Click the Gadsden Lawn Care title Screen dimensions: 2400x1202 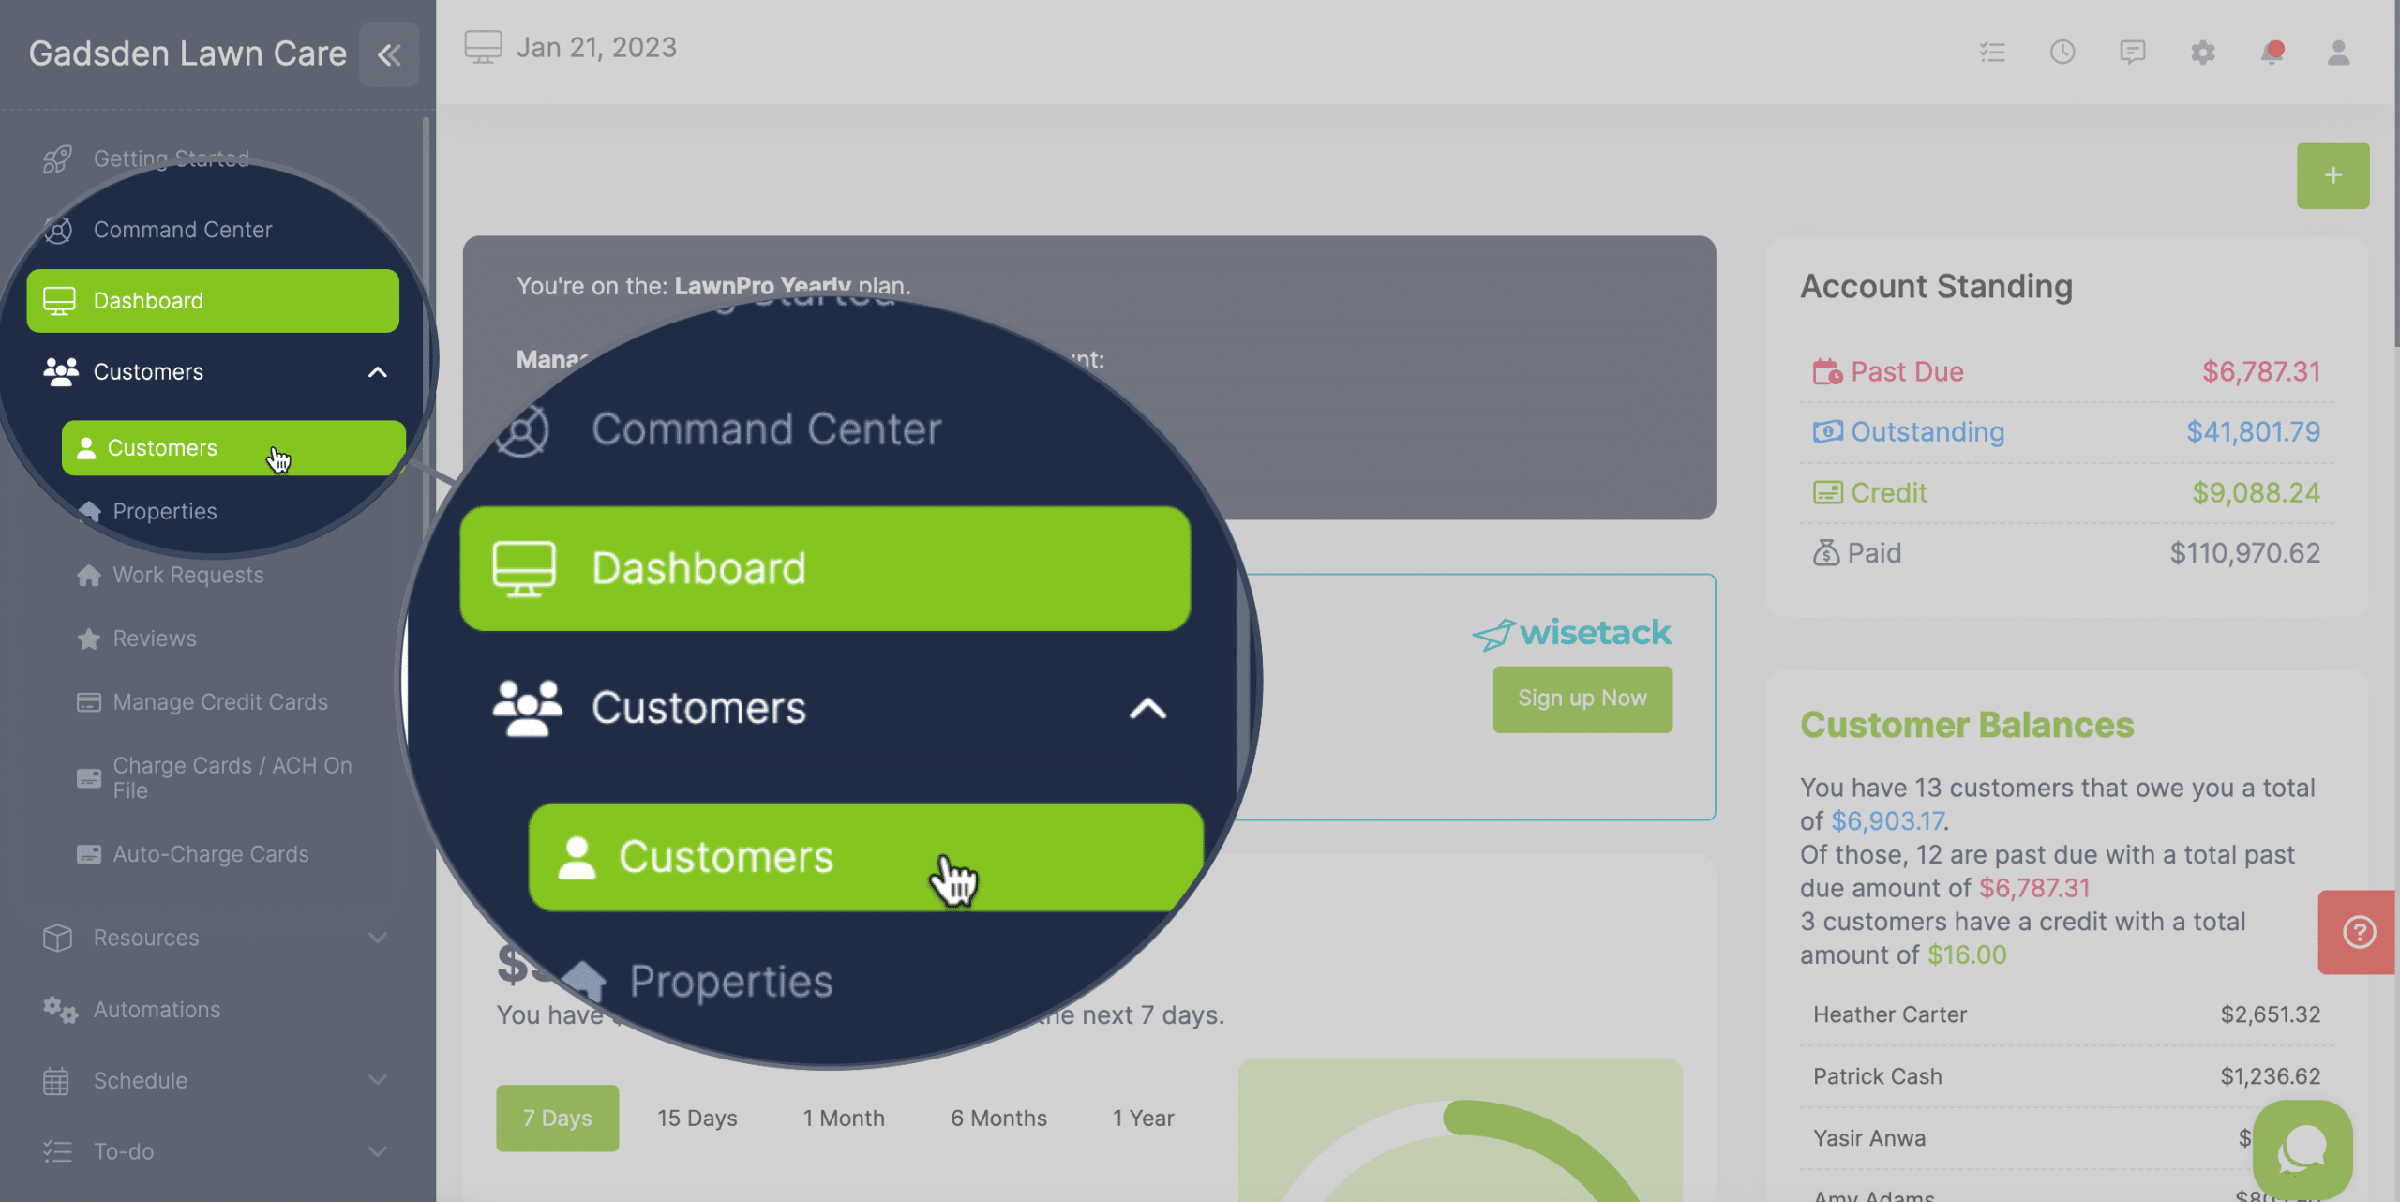187,54
